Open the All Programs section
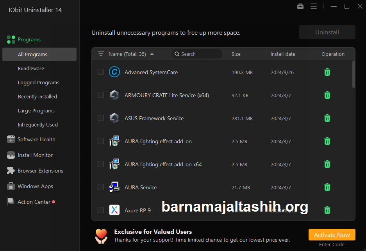Viewport: 366px width, 251px height. [x=39, y=54]
